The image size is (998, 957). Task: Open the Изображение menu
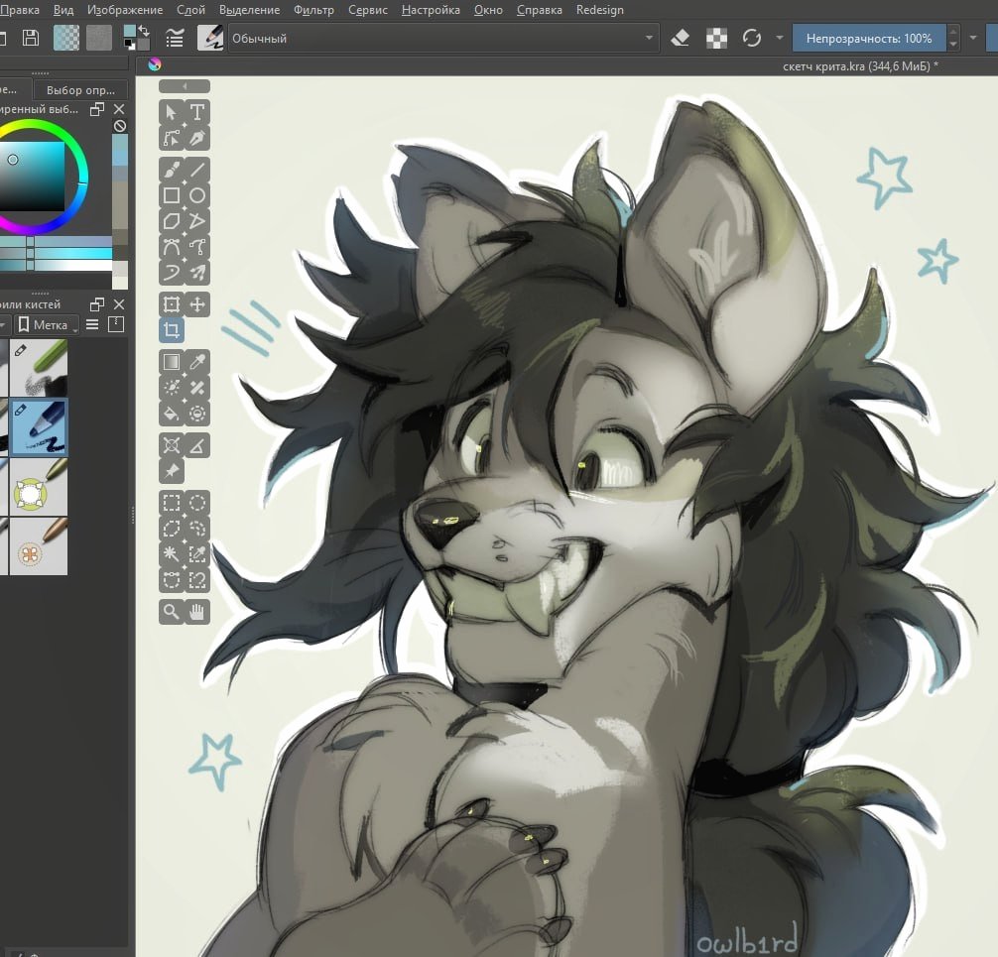click(x=125, y=10)
